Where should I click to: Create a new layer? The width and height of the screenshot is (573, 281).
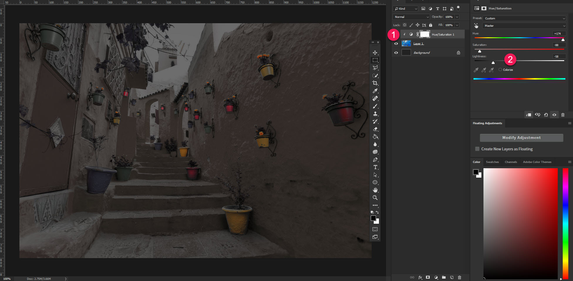[452, 277]
